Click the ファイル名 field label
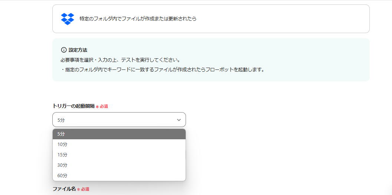 pos(64,189)
